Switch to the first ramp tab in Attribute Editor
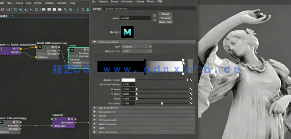Image resolution: width=291 pixels, height=139 pixels. point(97,9)
